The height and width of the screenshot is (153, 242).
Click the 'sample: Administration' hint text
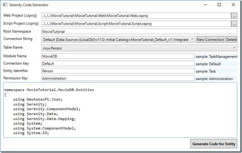214,79
